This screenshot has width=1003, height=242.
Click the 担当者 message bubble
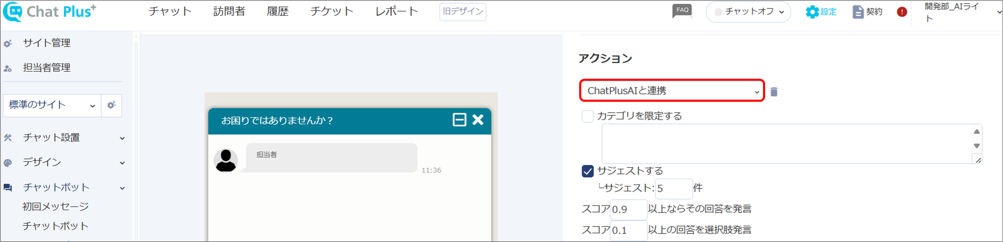click(x=332, y=158)
